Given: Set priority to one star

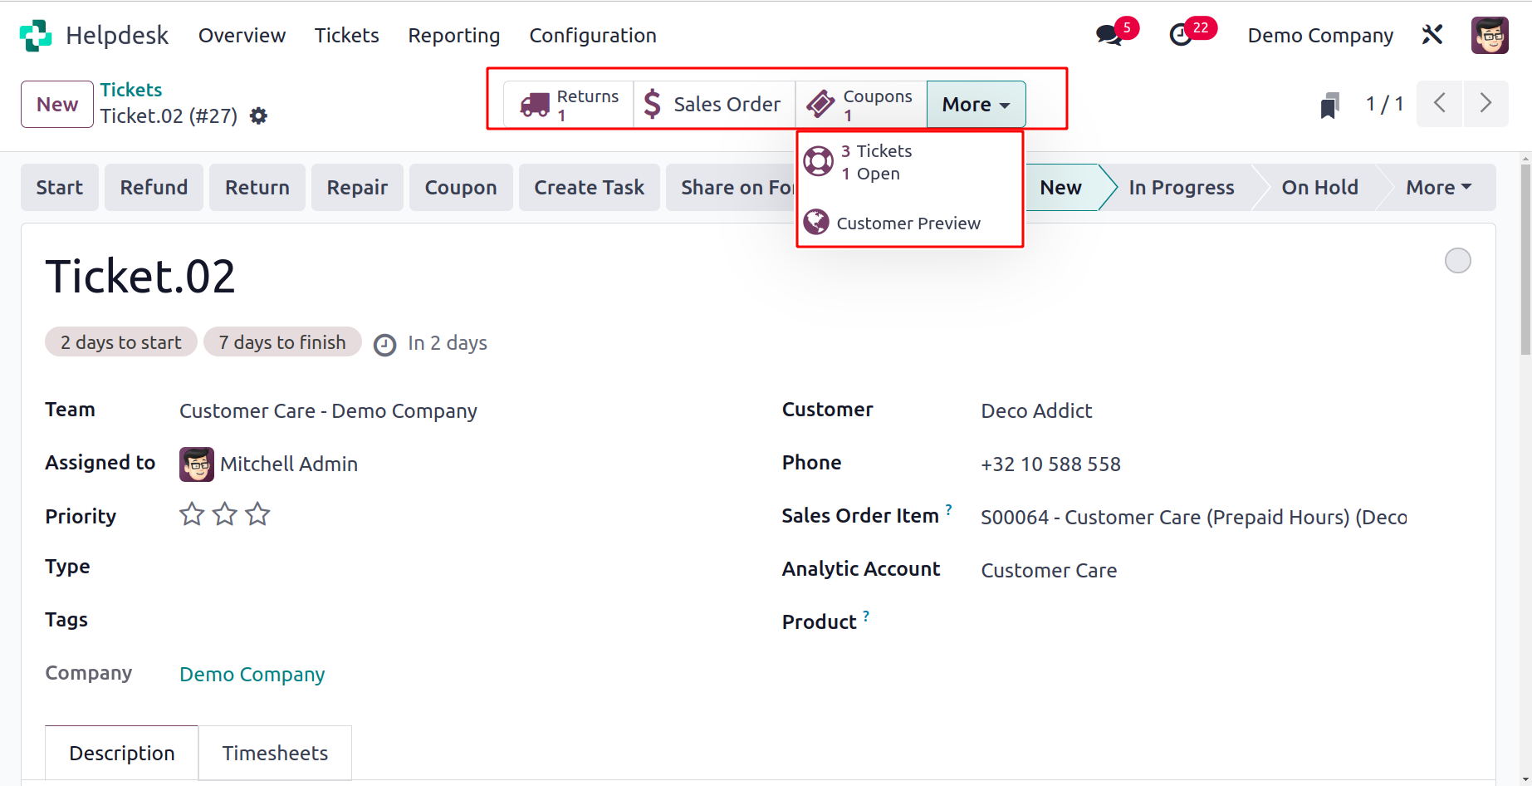Looking at the screenshot, I should (192, 514).
